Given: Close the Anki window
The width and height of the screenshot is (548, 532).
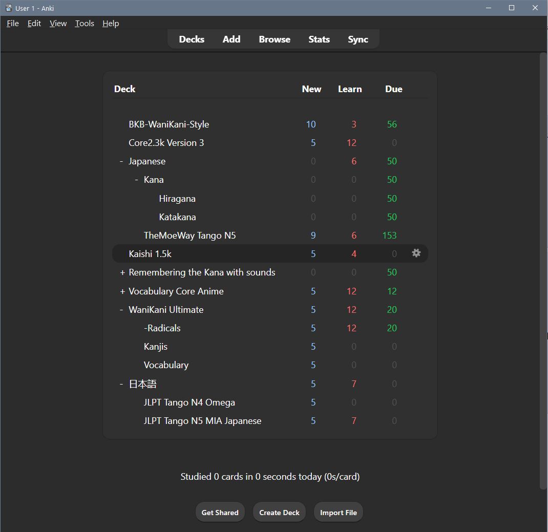Looking at the screenshot, I should [535, 8].
